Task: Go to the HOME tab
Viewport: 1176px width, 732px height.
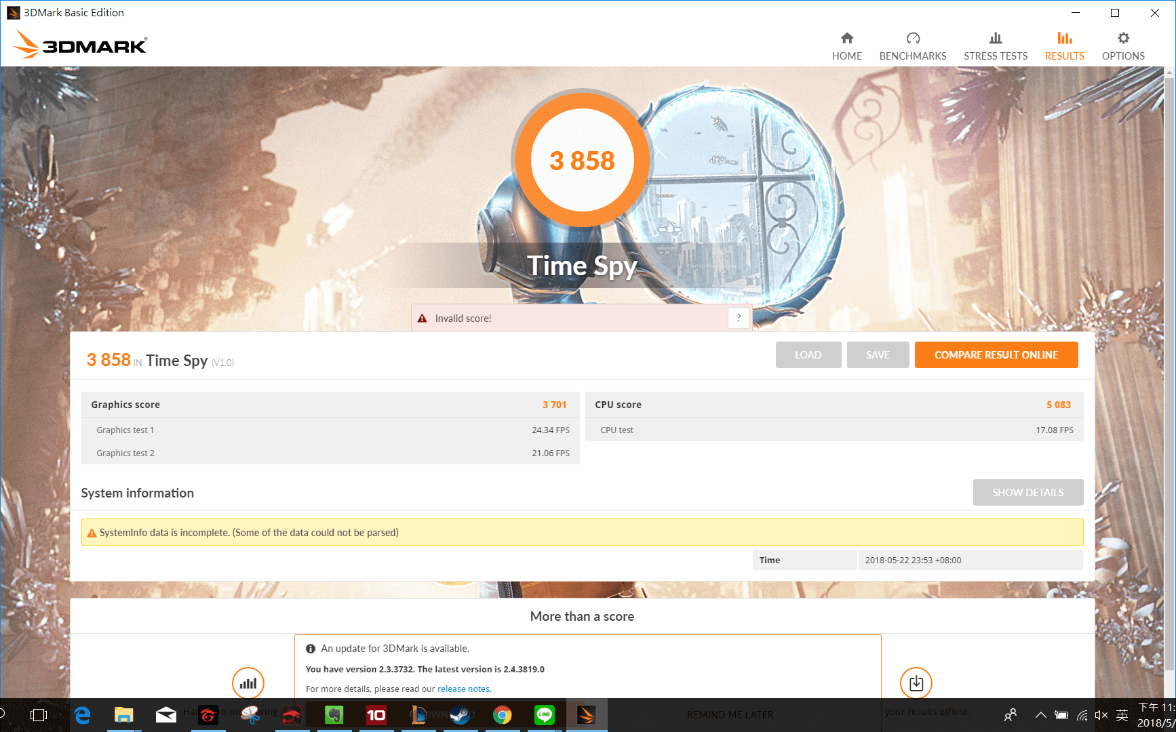Action: click(846, 46)
